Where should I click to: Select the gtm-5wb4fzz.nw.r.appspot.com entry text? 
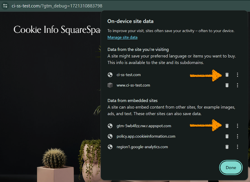click(x=144, y=126)
